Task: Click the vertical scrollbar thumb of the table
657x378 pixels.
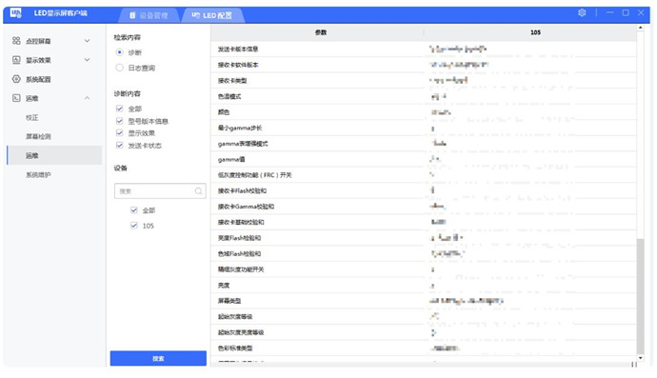Action: coord(640,296)
